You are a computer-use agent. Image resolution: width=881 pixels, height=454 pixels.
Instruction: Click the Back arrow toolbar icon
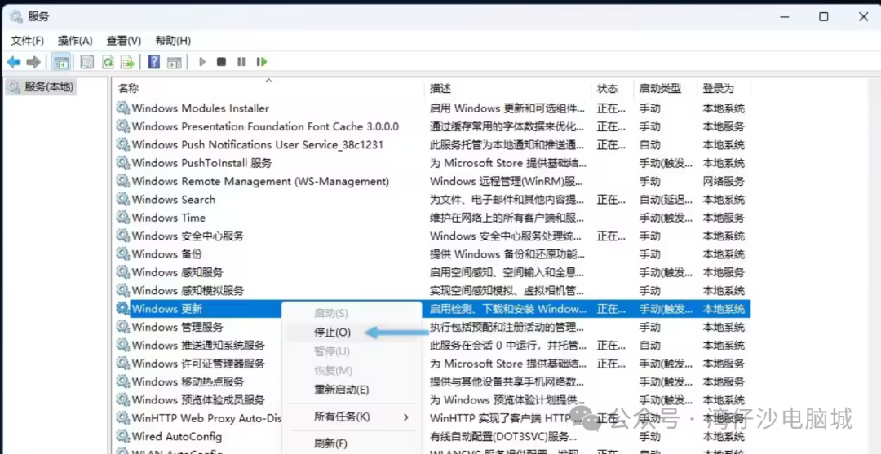[14, 62]
